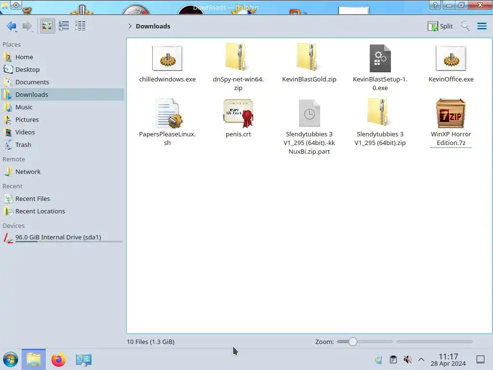This screenshot has width=493, height=370.
Task: Click the system tray update notifier icon
Action: click(x=378, y=359)
